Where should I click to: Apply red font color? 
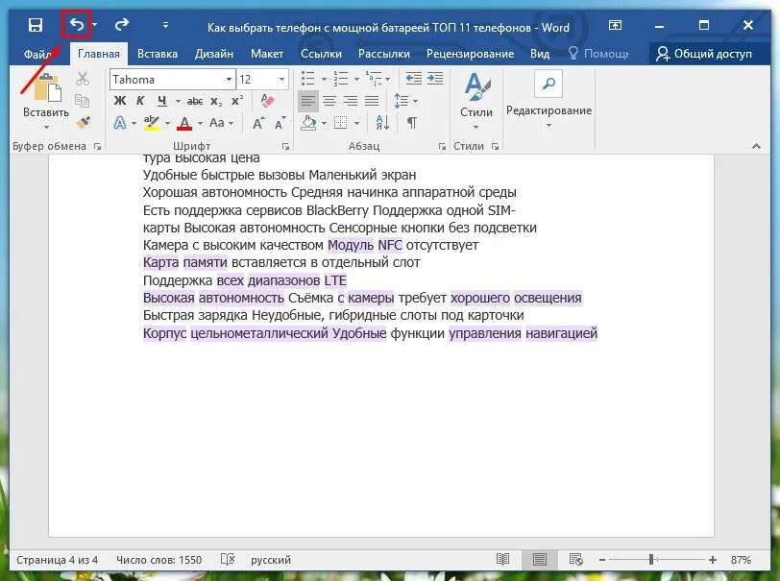click(184, 123)
